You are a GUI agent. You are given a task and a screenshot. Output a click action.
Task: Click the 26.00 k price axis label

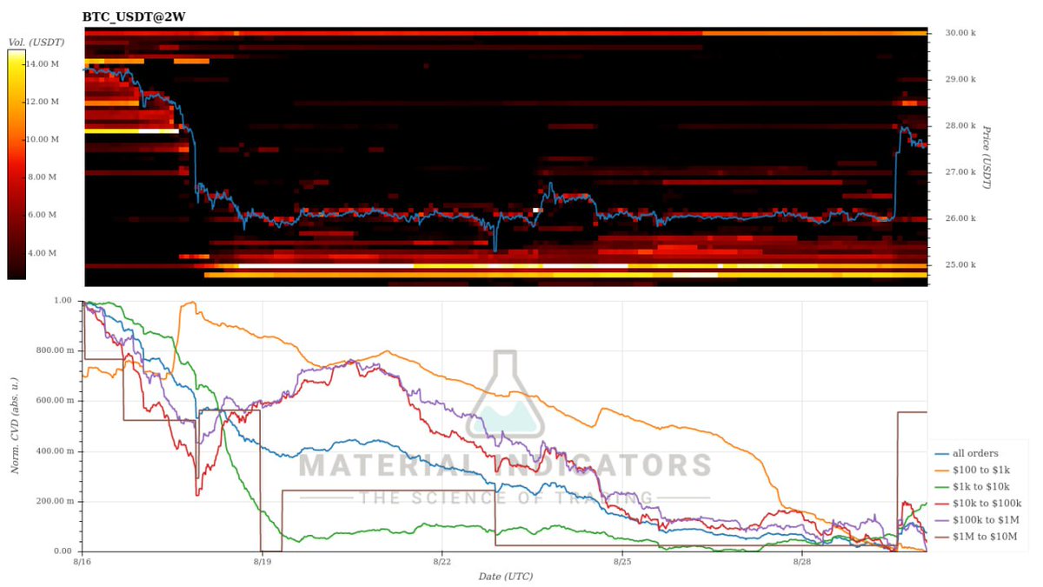[x=960, y=218]
